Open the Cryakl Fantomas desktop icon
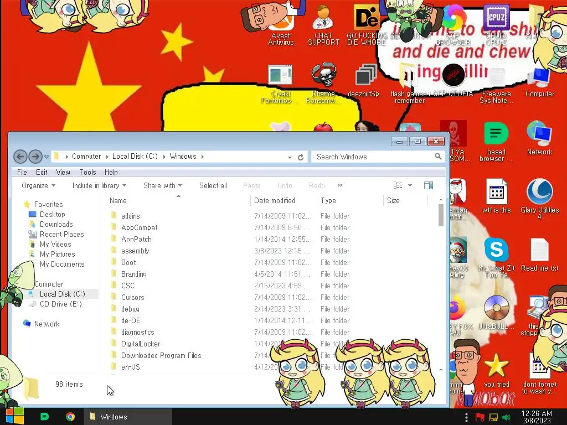 (280, 84)
